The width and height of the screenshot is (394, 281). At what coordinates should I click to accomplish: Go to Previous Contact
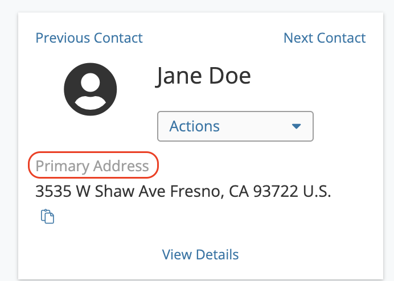pos(89,38)
